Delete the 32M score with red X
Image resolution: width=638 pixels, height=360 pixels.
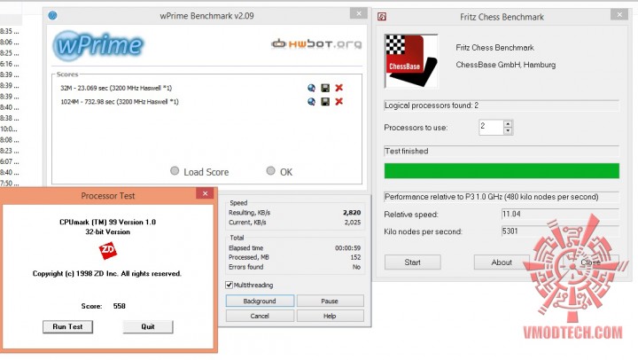click(x=338, y=88)
